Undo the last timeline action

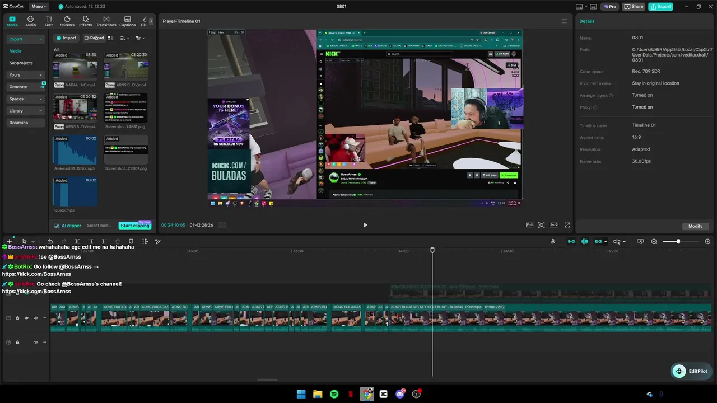coord(50,241)
